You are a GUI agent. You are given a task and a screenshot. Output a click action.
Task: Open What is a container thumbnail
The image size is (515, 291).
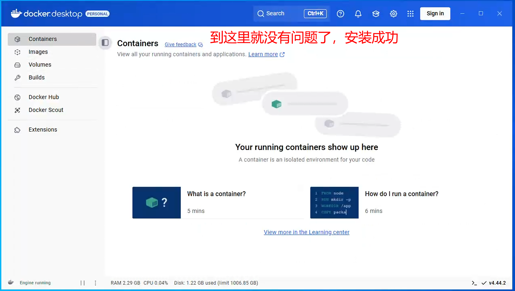click(x=156, y=203)
